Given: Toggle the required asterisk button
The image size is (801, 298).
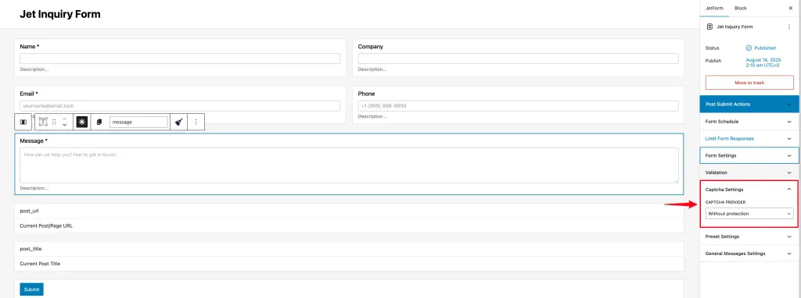Looking at the screenshot, I should (82, 122).
